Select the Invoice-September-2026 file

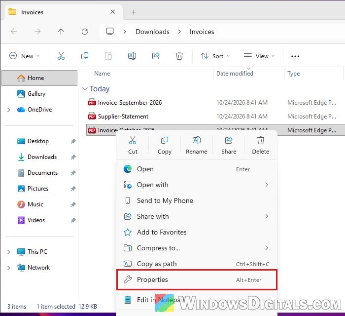coord(215,103)
